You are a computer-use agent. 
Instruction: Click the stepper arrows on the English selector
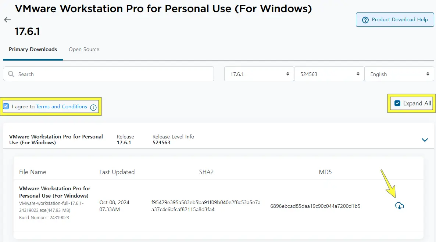(429, 74)
